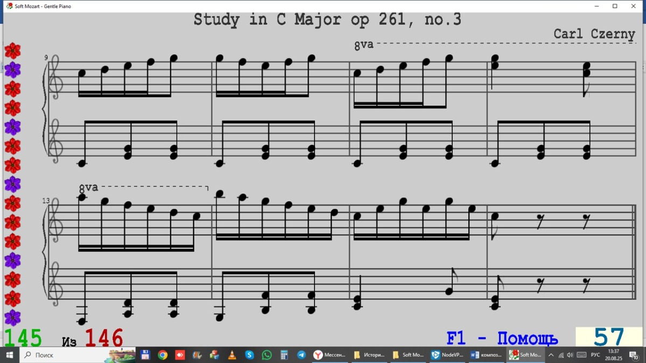Maximize the Soft Mozart window
Screen dimensions: 646x363
[615, 6]
